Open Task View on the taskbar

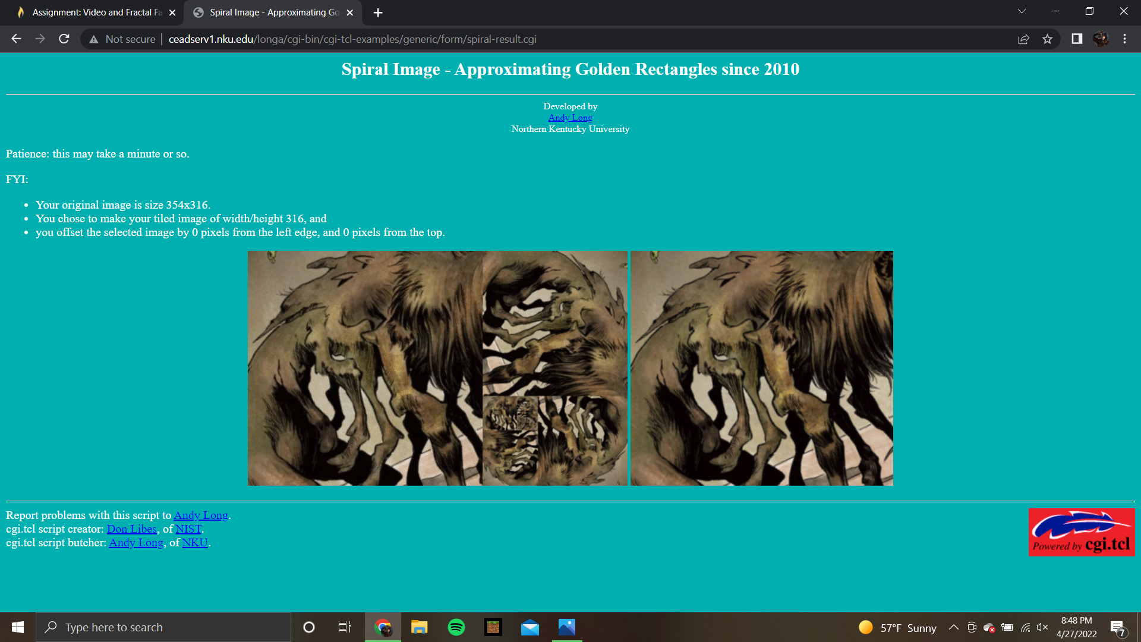(345, 627)
